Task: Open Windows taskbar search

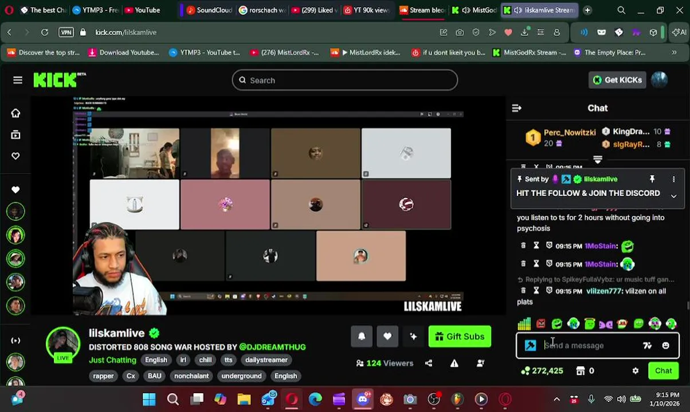Action: (x=172, y=399)
